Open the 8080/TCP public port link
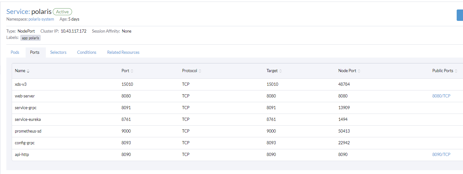 pyautogui.click(x=441, y=96)
